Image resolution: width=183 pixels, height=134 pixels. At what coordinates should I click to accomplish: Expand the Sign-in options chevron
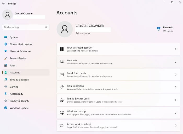click(176, 87)
